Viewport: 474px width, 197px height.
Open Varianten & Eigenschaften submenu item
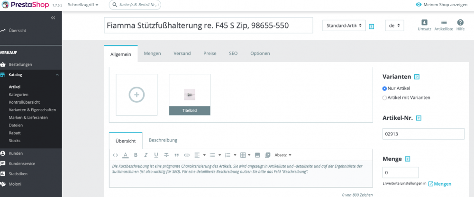coord(32,110)
